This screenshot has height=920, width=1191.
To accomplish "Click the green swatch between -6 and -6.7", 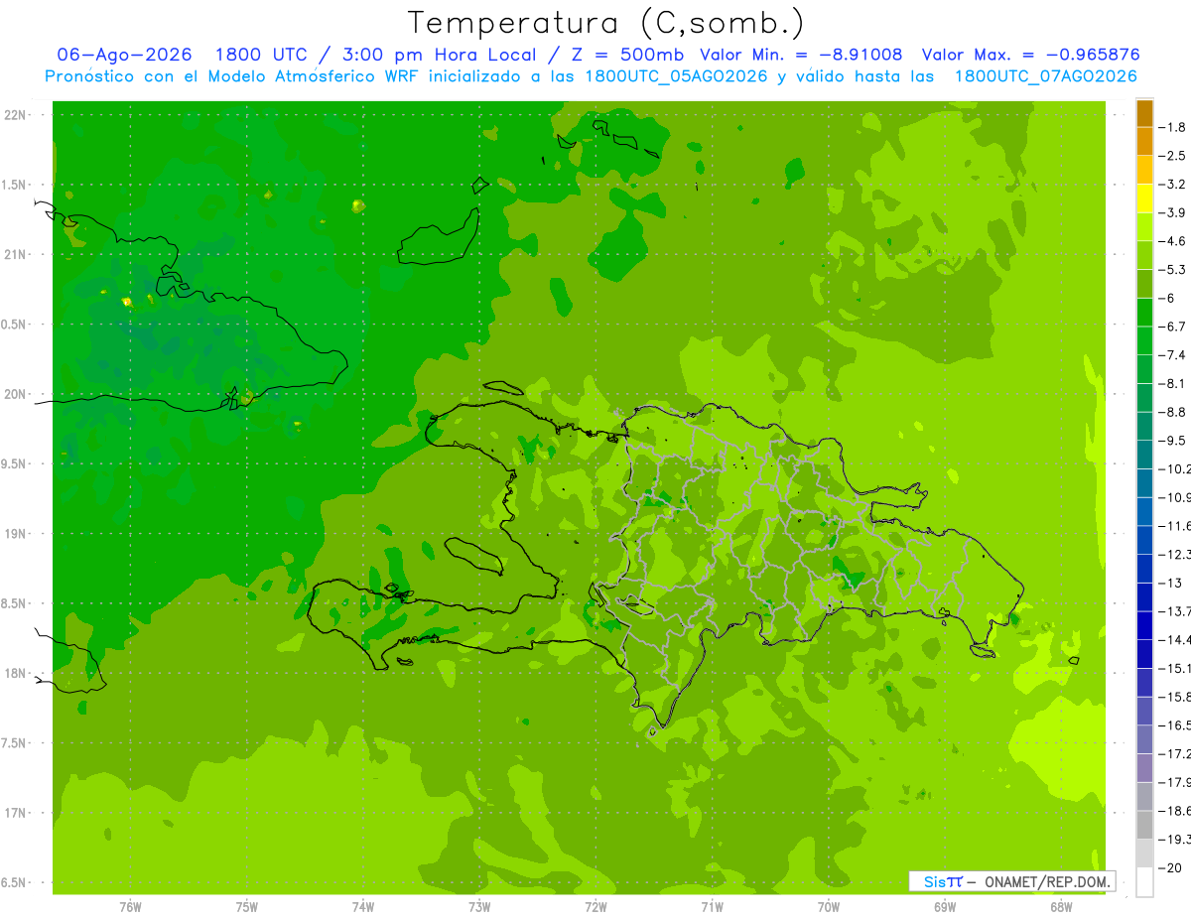I will 1144,313.
